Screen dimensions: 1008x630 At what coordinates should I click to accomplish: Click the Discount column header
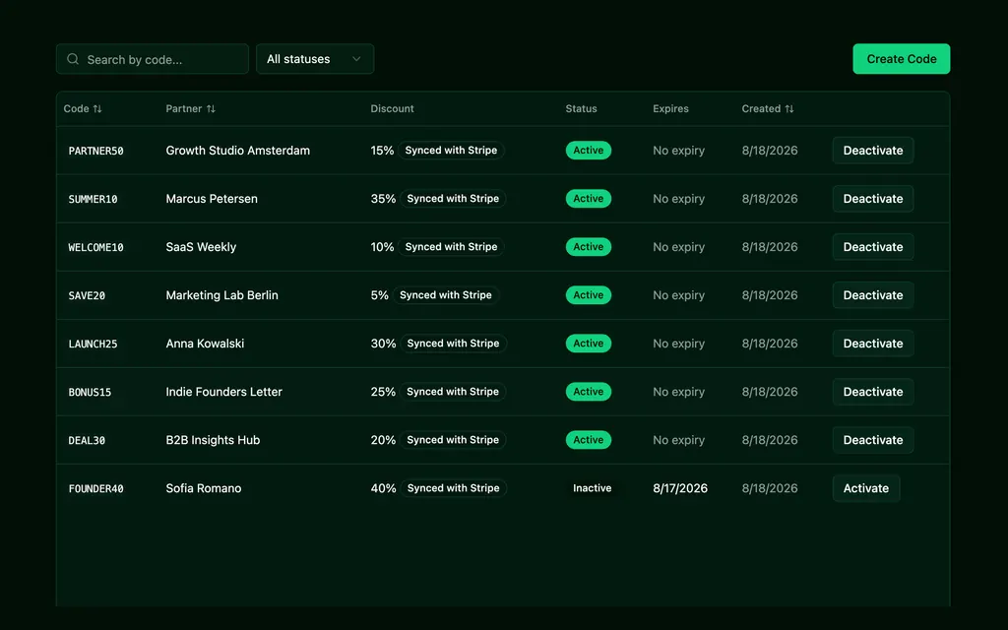[392, 108]
